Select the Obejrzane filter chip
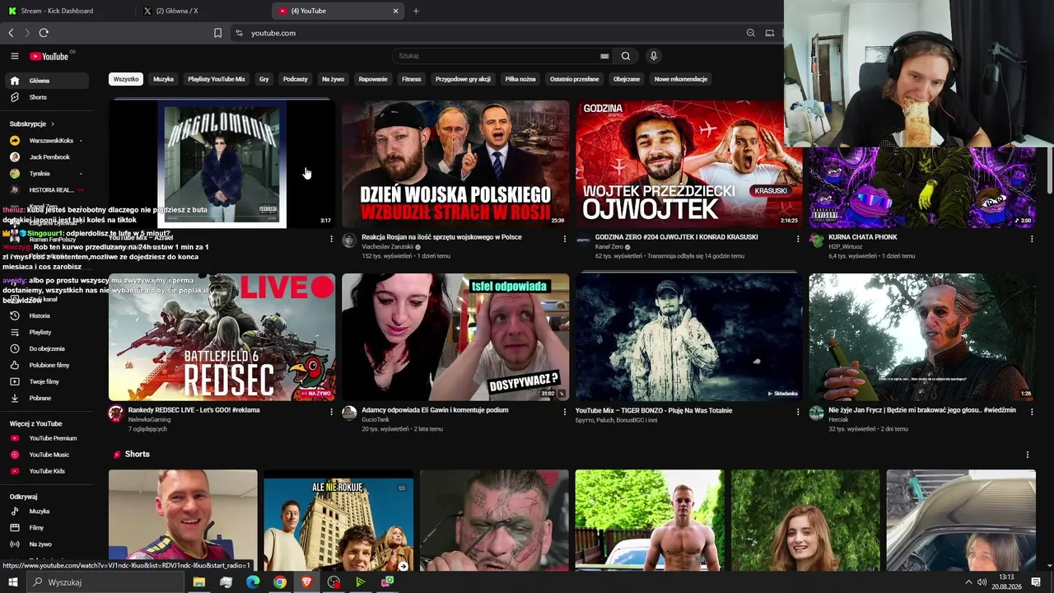The image size is (1054, 593). pyautogui.click(x=627, y=79)
